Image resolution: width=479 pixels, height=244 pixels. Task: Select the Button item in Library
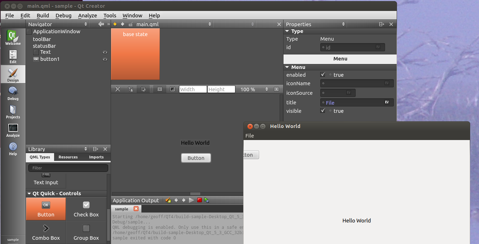[x=46, y=209]
